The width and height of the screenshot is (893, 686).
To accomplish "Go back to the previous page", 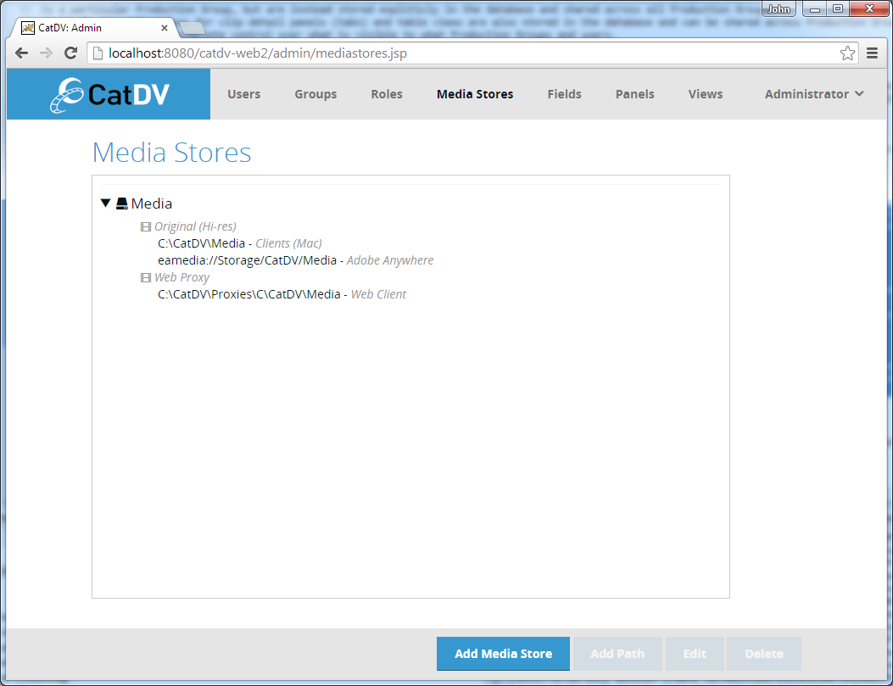I will click(22, 53).
